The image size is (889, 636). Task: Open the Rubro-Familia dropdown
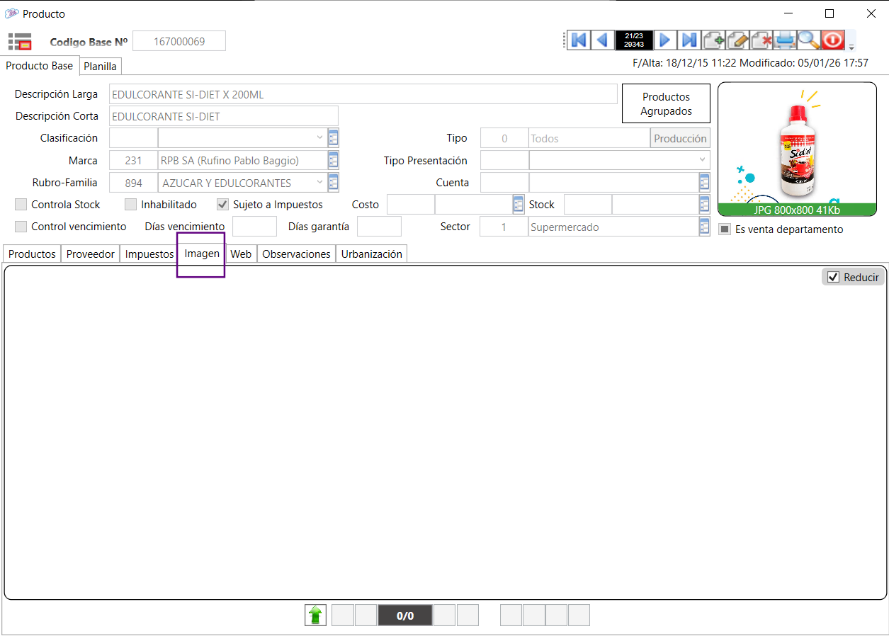[x=319, y=182]
